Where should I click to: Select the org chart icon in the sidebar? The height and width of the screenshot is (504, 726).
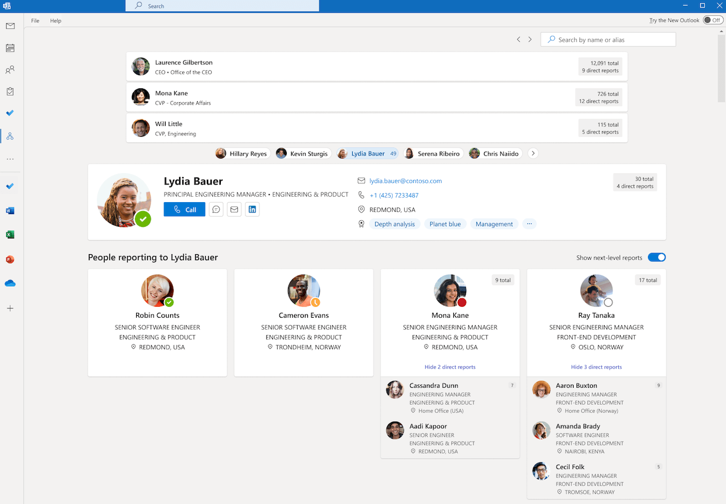tap(10, 136)
